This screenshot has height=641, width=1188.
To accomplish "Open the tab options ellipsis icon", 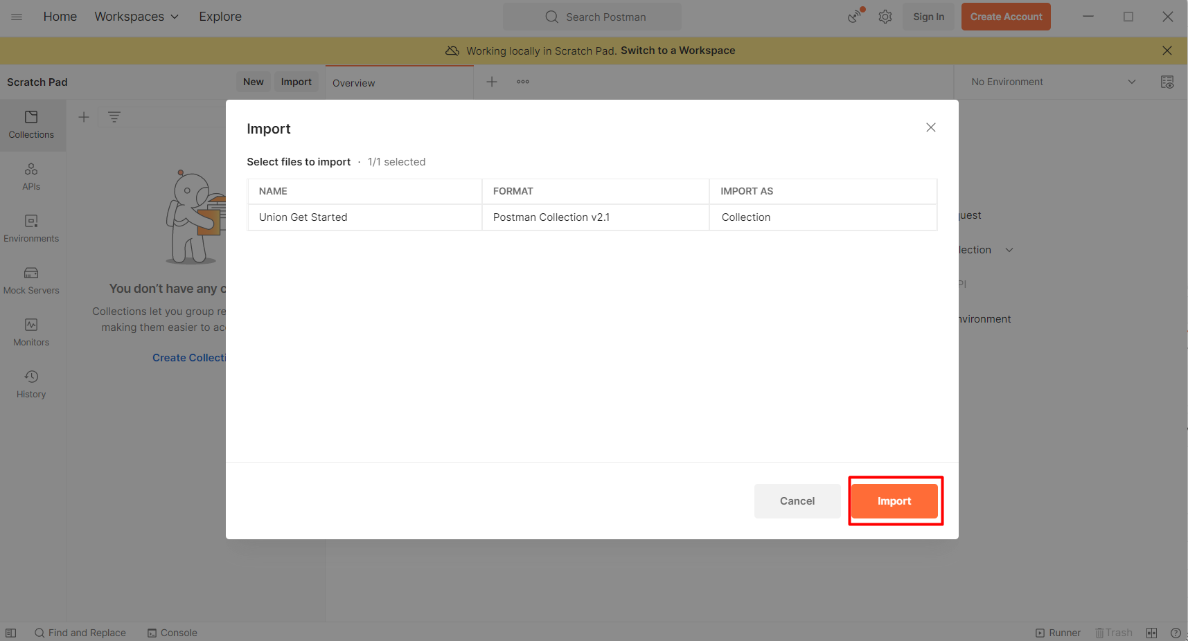I will pos(523,82).
